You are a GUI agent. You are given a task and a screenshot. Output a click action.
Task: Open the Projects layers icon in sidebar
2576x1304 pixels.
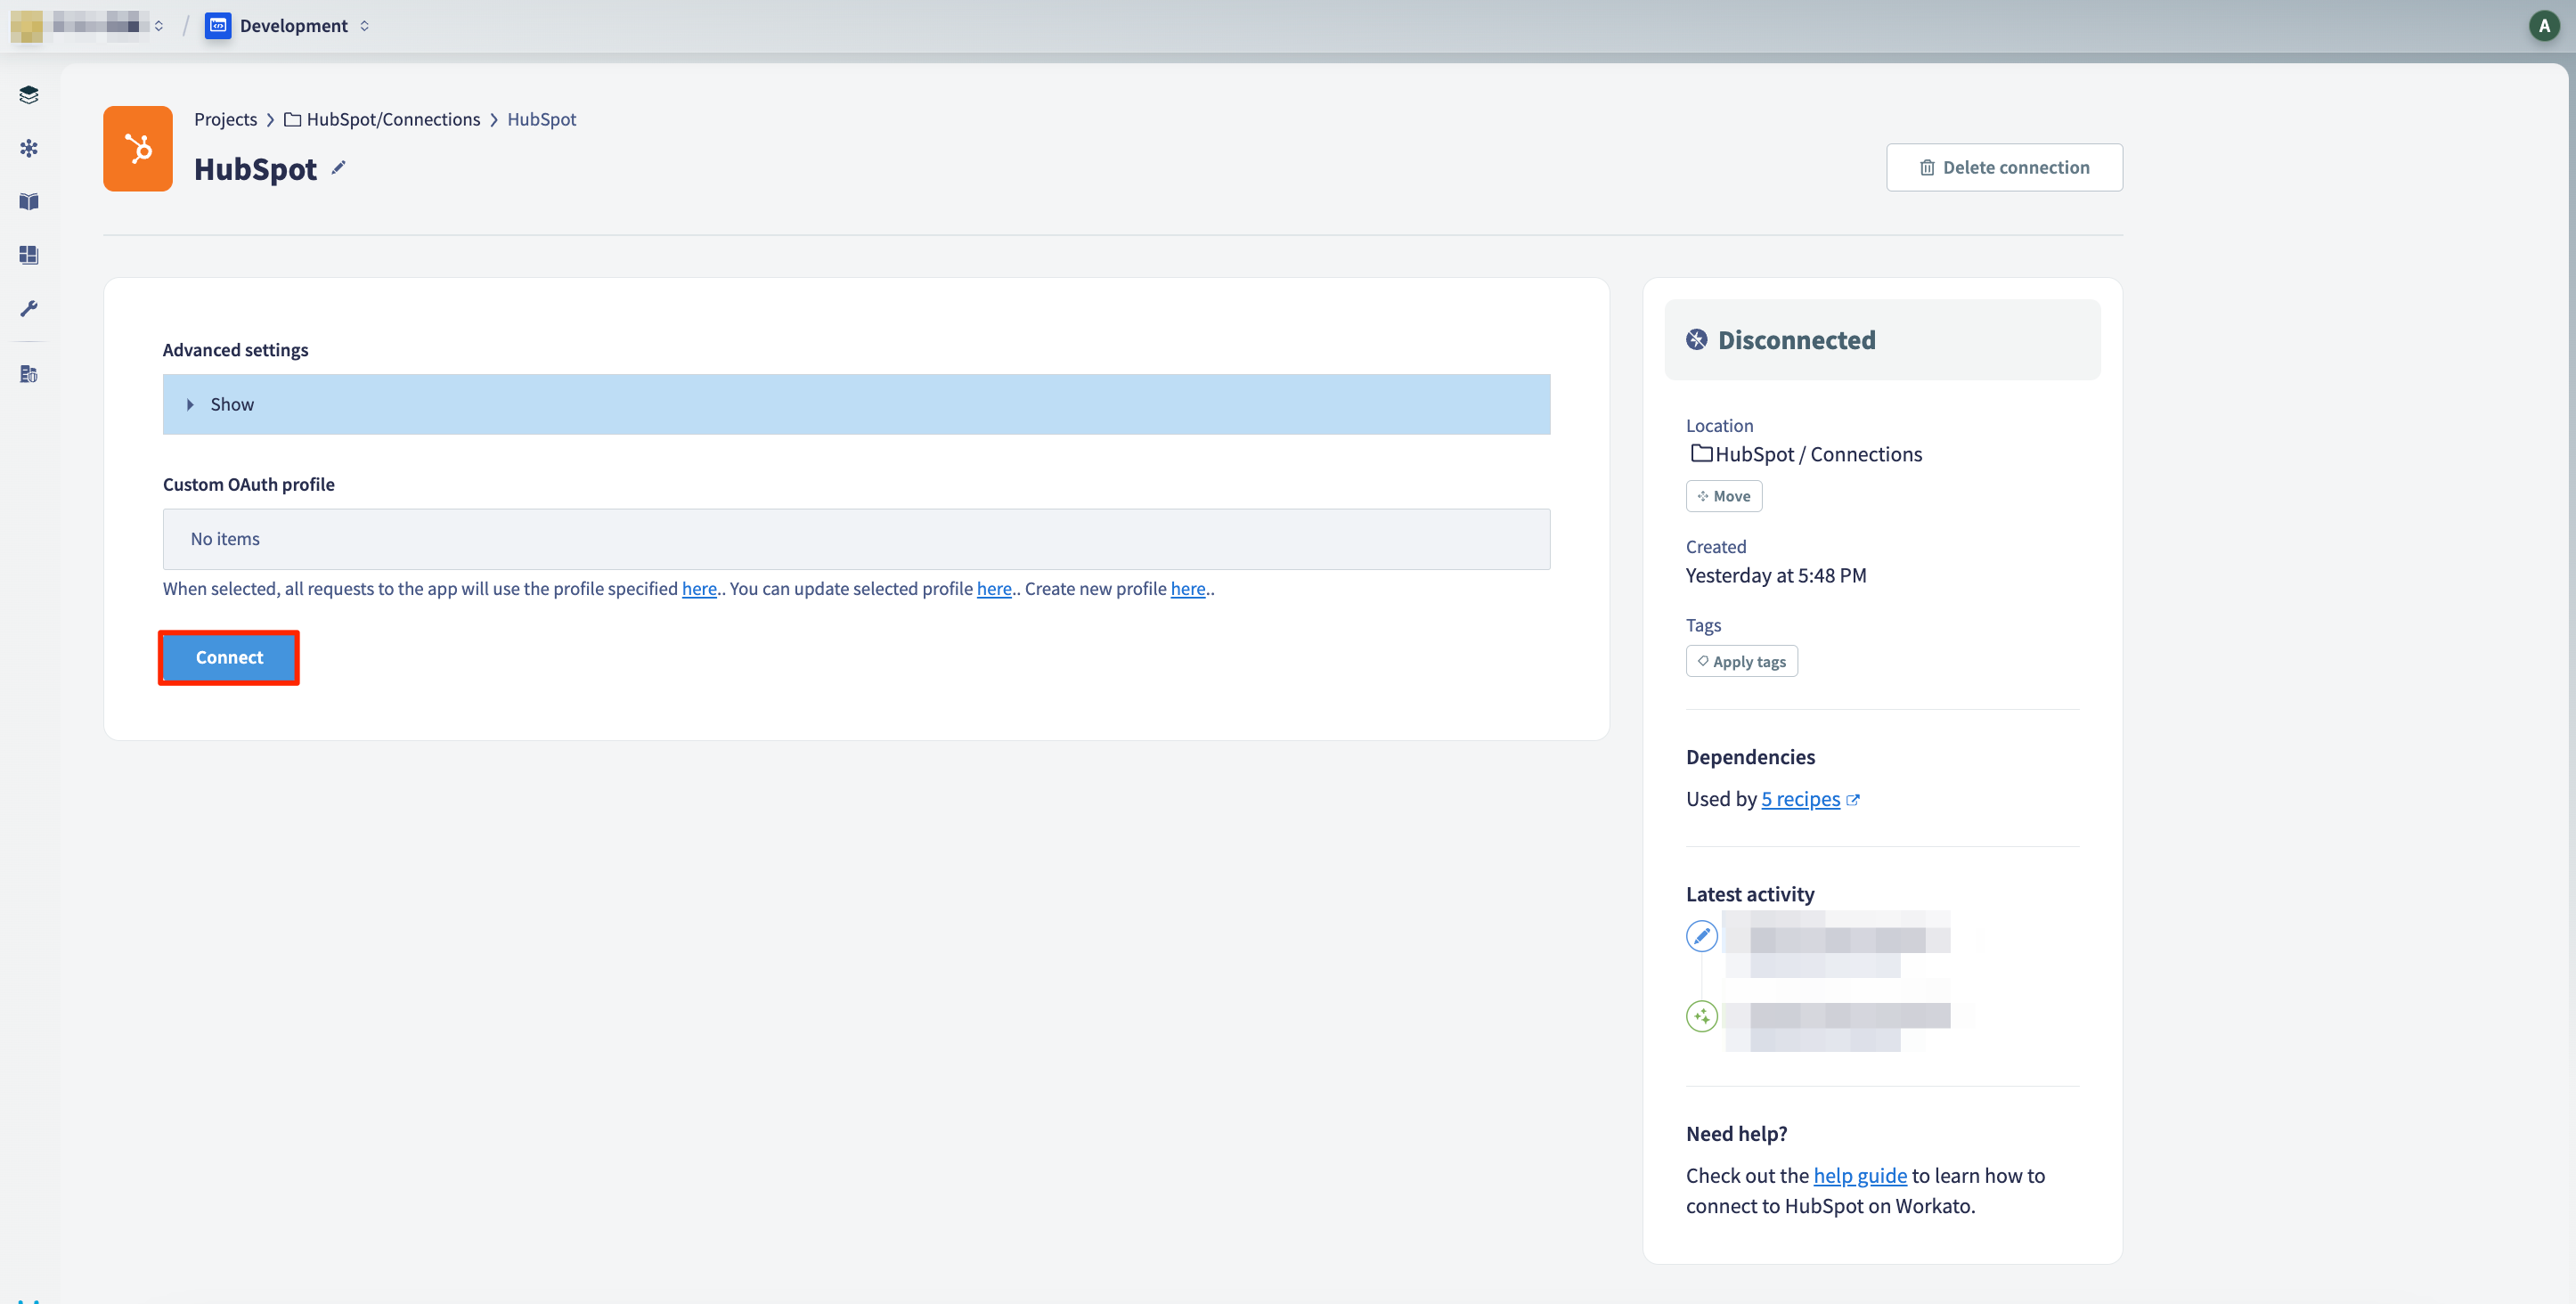[x=29, y=95]
